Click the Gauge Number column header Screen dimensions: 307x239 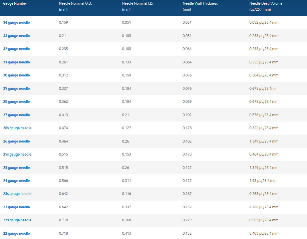15,3
